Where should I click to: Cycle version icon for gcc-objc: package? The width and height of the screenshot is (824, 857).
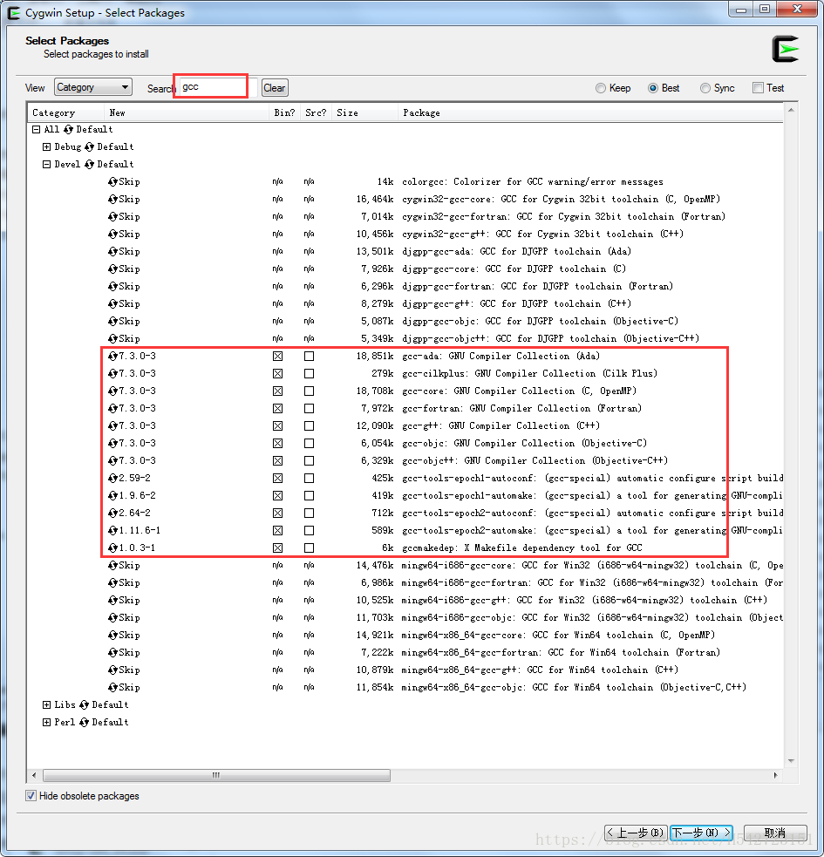112,443
